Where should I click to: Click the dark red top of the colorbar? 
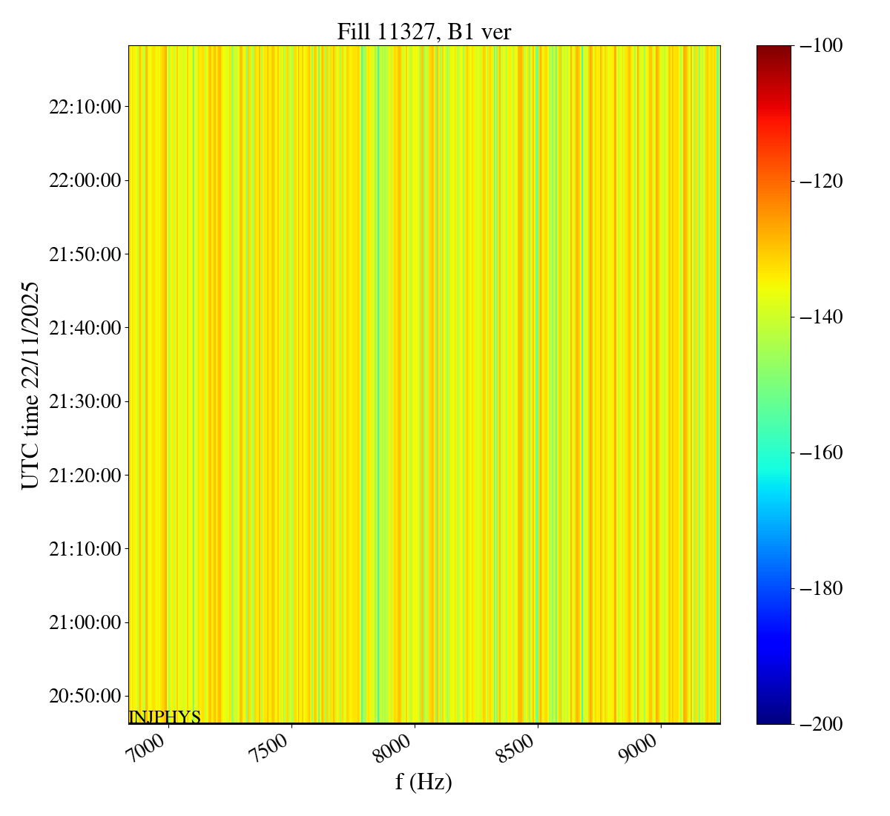click(x=774, y=50)
